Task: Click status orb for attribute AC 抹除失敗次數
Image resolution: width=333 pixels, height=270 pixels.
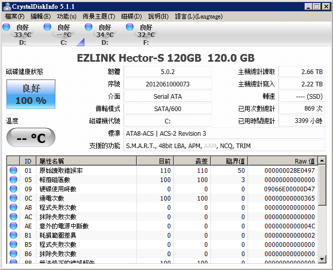Action: (13, 217)
